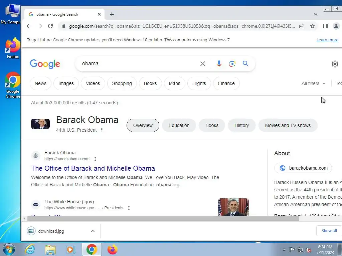Screen dimensions: 342x256
Task: Open the History chip
Action: (242, 125)
